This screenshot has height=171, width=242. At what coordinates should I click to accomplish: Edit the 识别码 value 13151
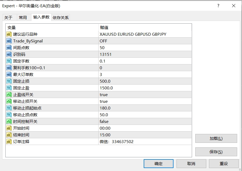(x=145, y=54)
